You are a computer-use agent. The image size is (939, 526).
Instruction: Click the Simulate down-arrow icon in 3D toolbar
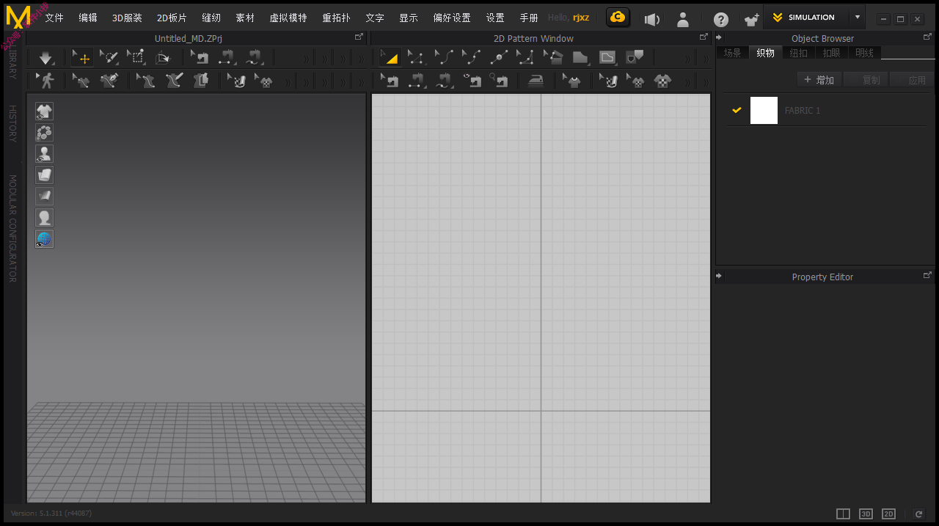coord(46,58)
